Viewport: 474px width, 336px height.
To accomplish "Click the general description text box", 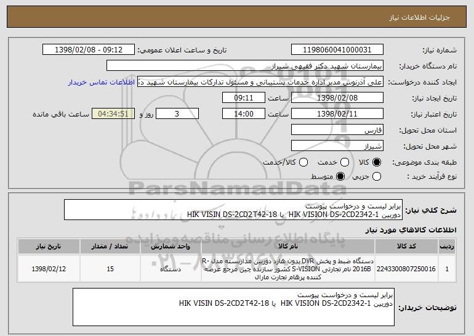I will pos(233,210).
